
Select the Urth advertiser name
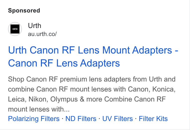coord(35,26)
